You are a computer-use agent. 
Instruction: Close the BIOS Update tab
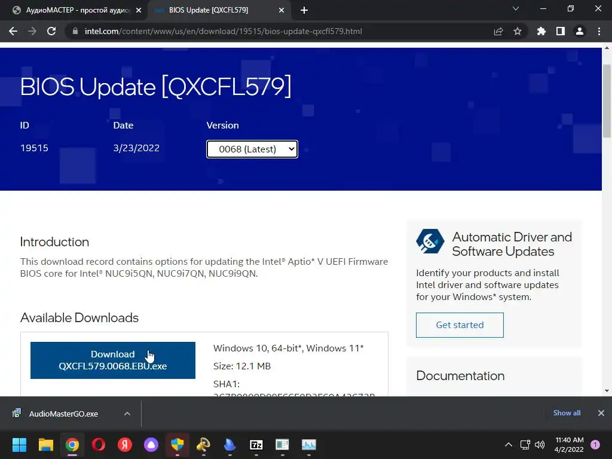pyautogui.click(x=281, y=10)
